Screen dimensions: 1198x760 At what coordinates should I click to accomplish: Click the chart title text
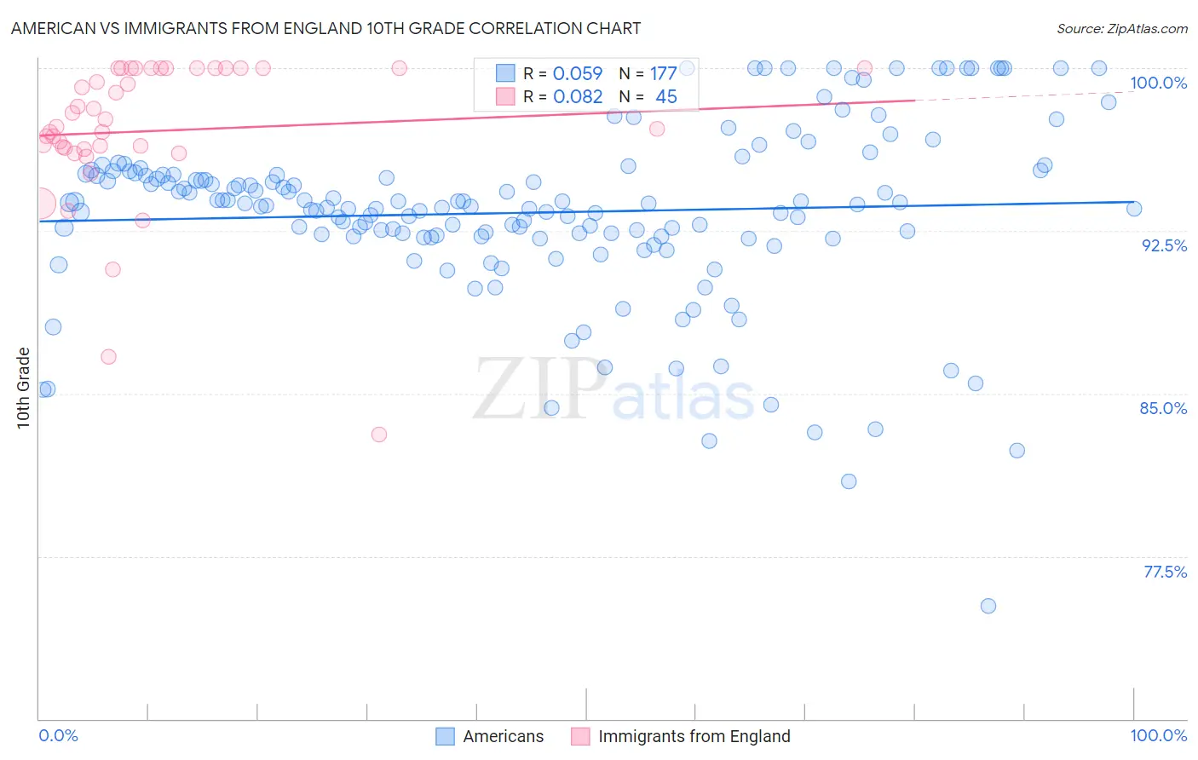tap(325, 28)
